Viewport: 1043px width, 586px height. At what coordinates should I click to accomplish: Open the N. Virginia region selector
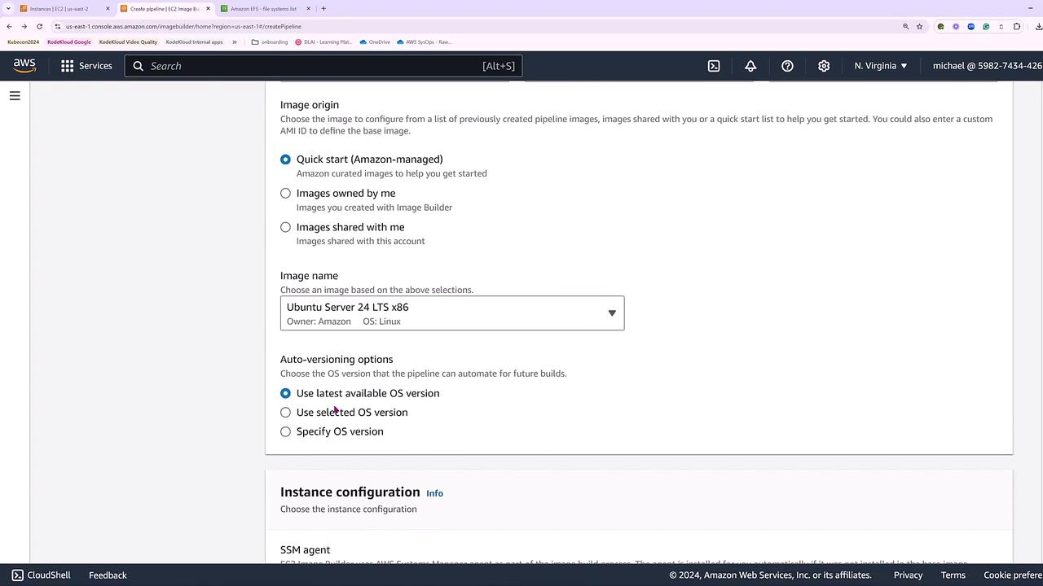click(881, 66)
